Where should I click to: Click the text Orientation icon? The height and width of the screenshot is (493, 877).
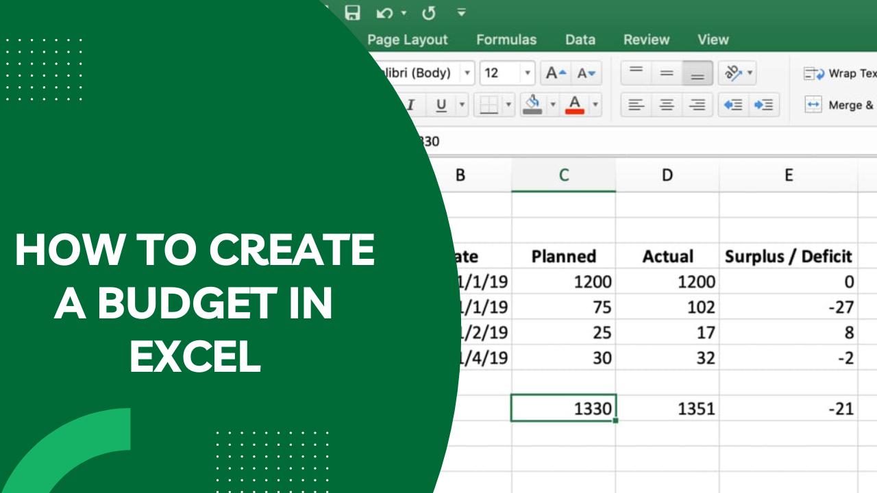tap(732, 73)
